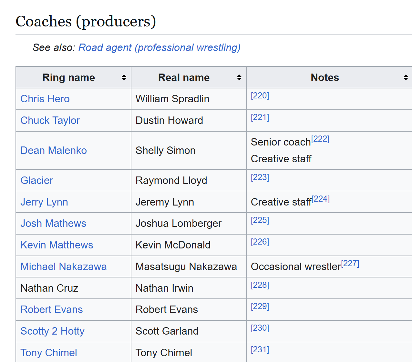Click the Raymond Lloyd cell
412x362 pixels.
189,180
